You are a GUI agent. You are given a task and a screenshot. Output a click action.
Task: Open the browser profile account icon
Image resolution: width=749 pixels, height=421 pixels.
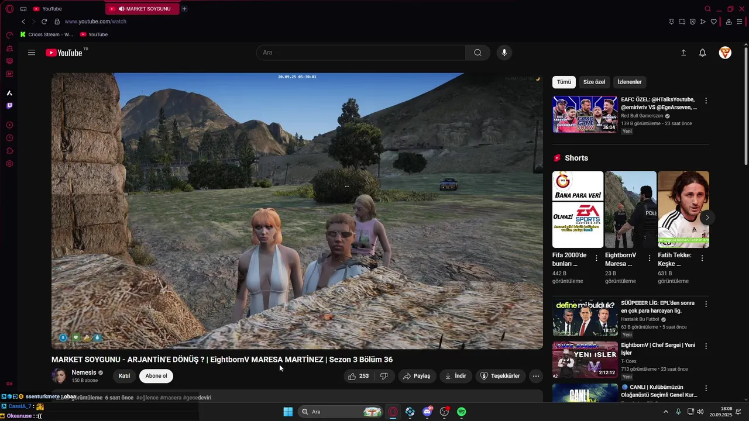[x=729, y=22]
